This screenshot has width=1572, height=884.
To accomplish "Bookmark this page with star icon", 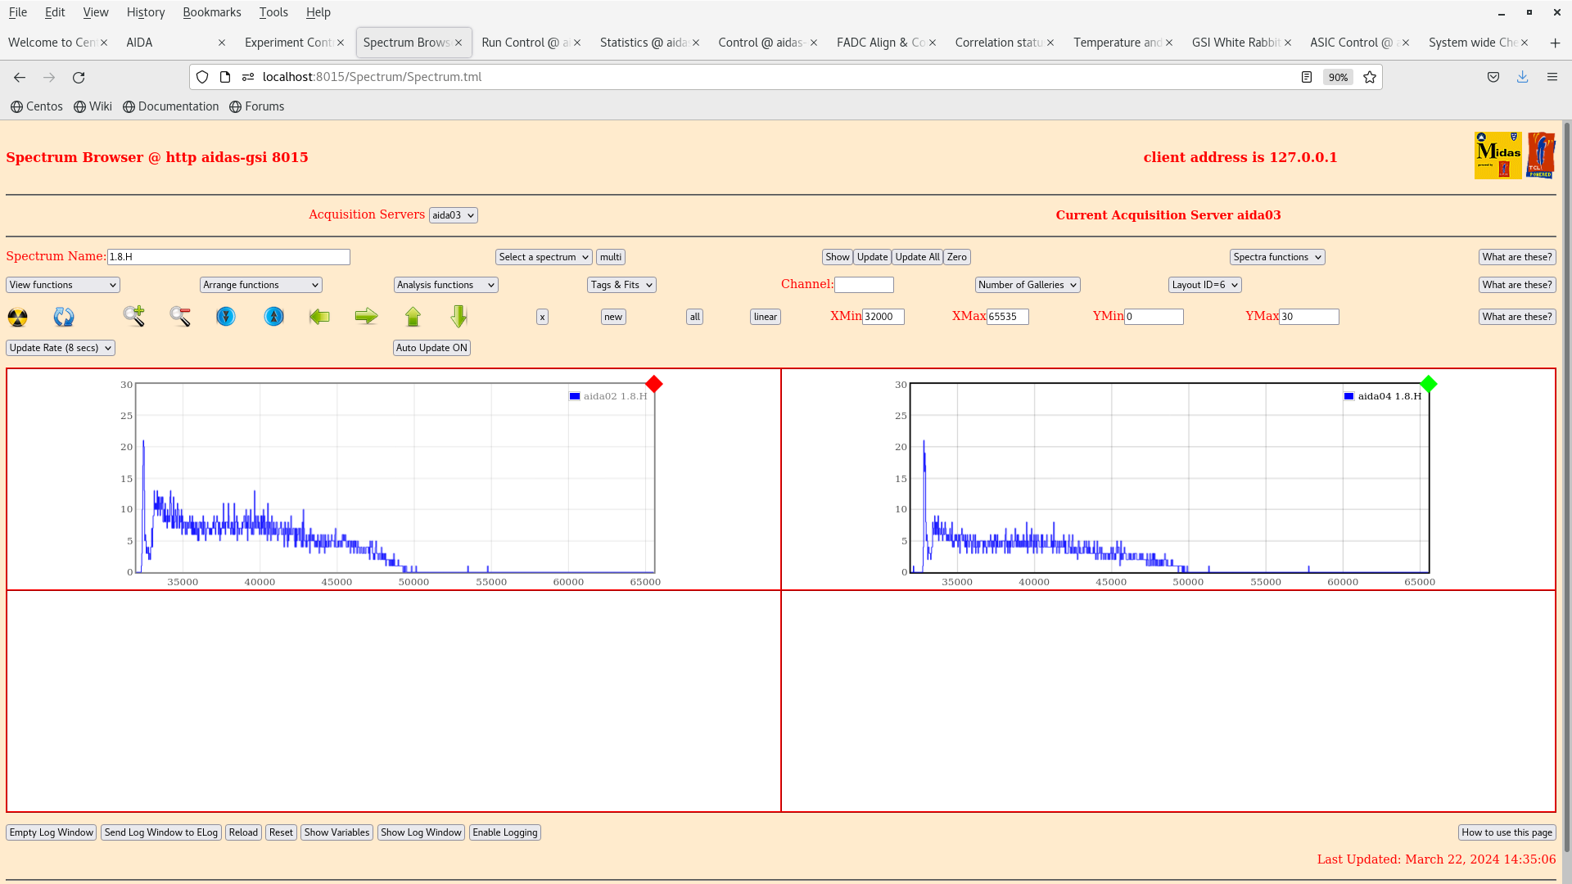I will click(1370, 77).
